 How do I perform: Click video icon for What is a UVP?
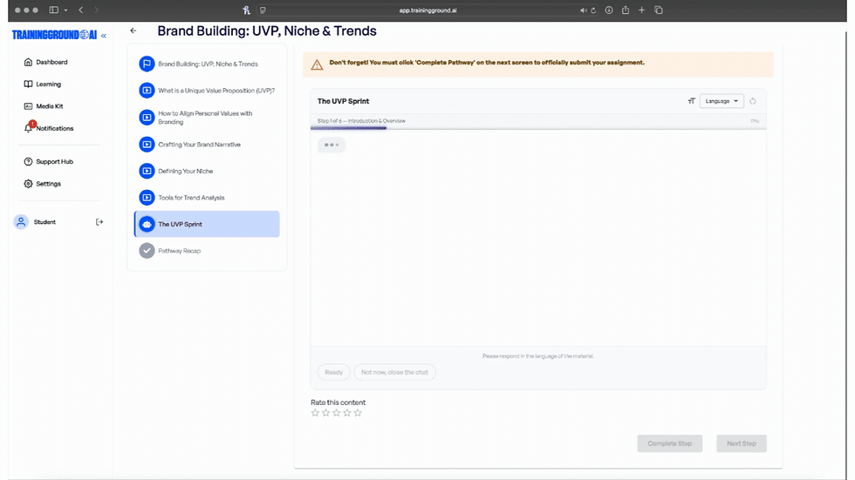click(x=147, y=91)
